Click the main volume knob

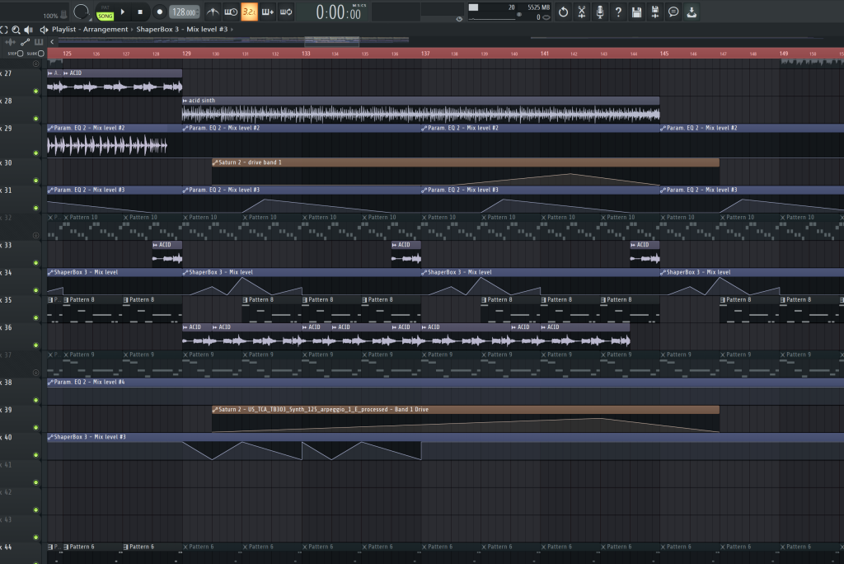pos(81,12)
